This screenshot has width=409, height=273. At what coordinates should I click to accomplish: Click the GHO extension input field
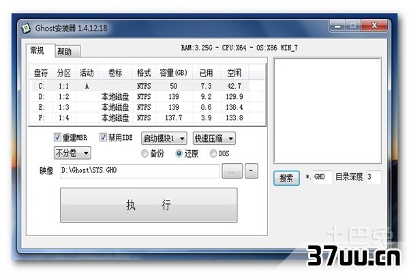pos(322,177)
